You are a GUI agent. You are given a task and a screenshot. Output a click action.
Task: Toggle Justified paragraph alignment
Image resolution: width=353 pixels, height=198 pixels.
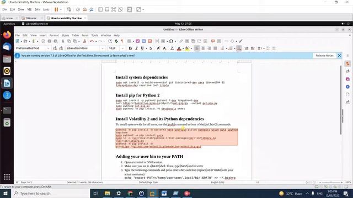(x=215, y=48)
